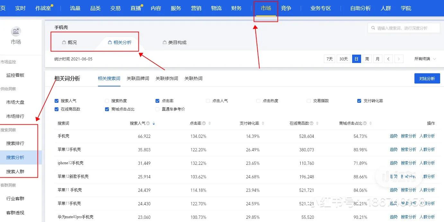The height and width of the screenshot is (222, 444).
Task: Click the sort arrows beside 在线商品数 column
Action: 317,123
